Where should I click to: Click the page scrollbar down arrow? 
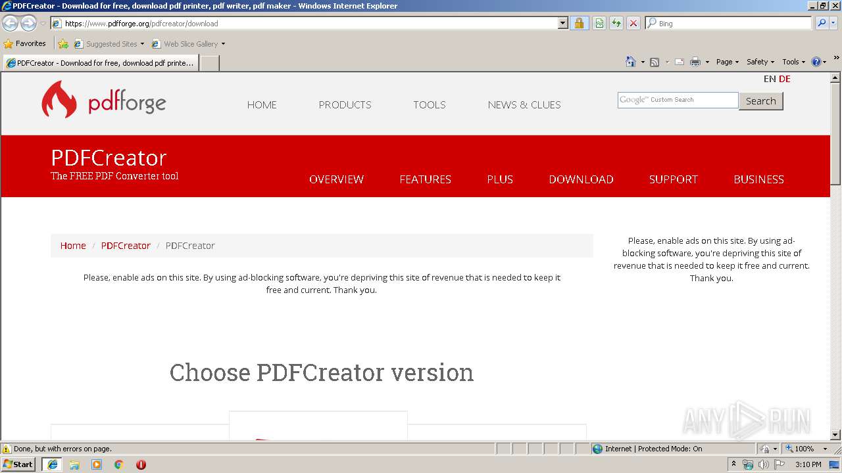(x=835, y=435)
